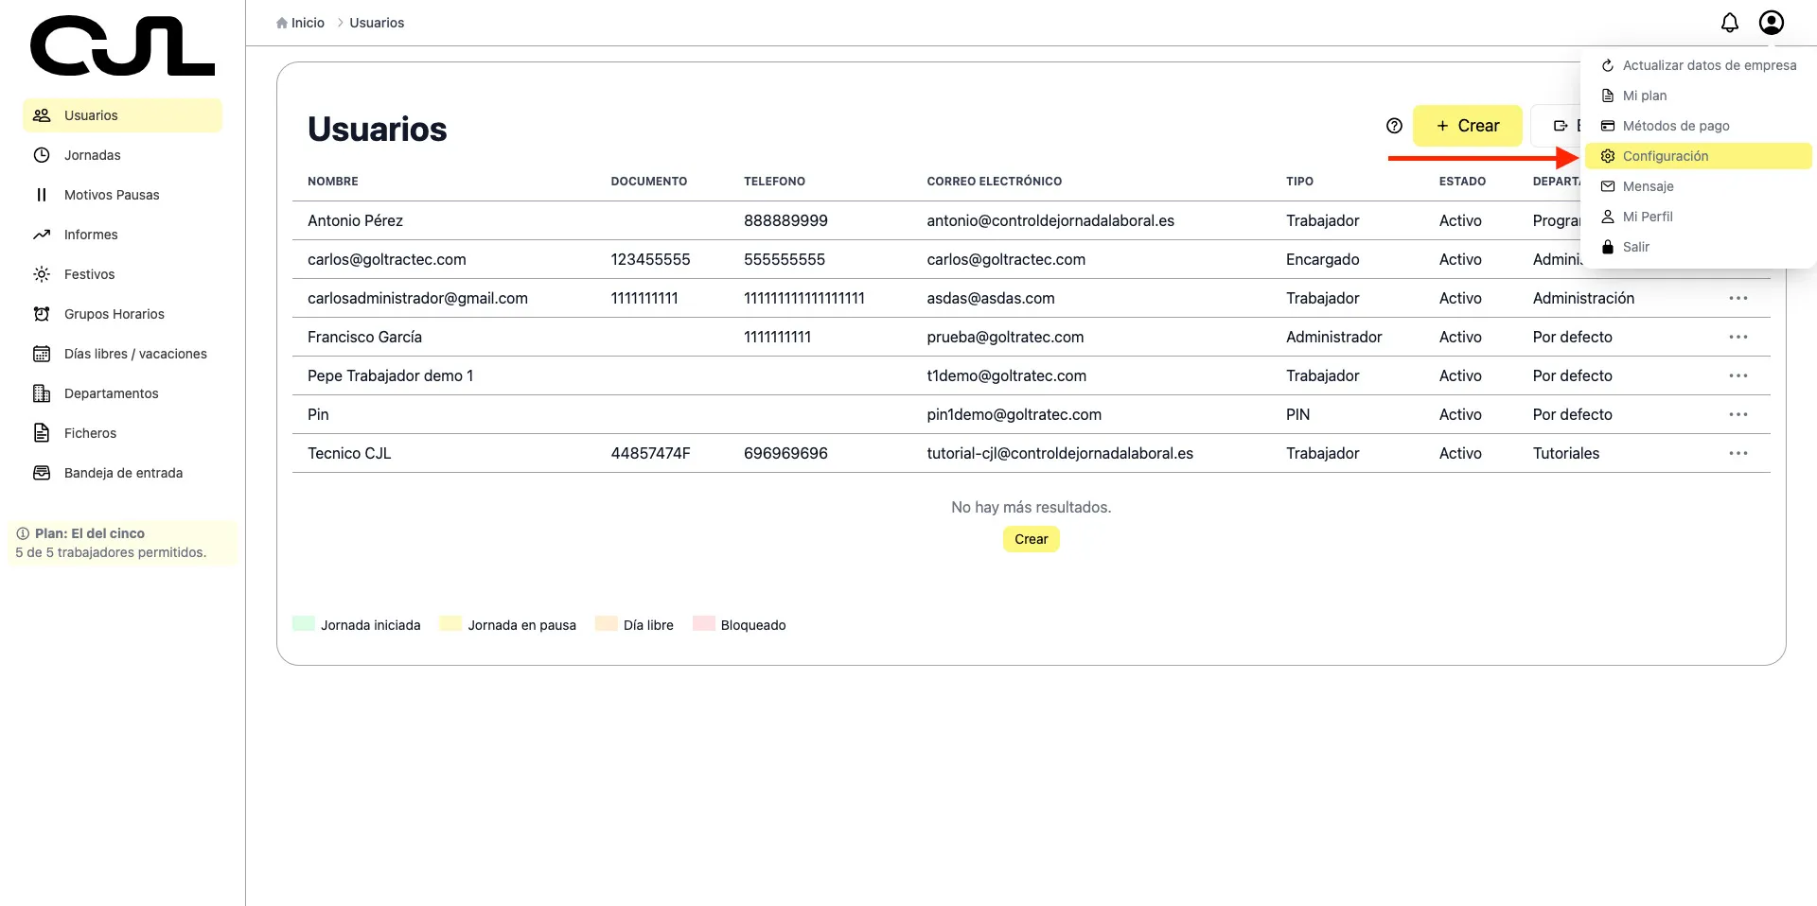Click the Departamentos building icon

pyautogui.click(x=42, y=393)
